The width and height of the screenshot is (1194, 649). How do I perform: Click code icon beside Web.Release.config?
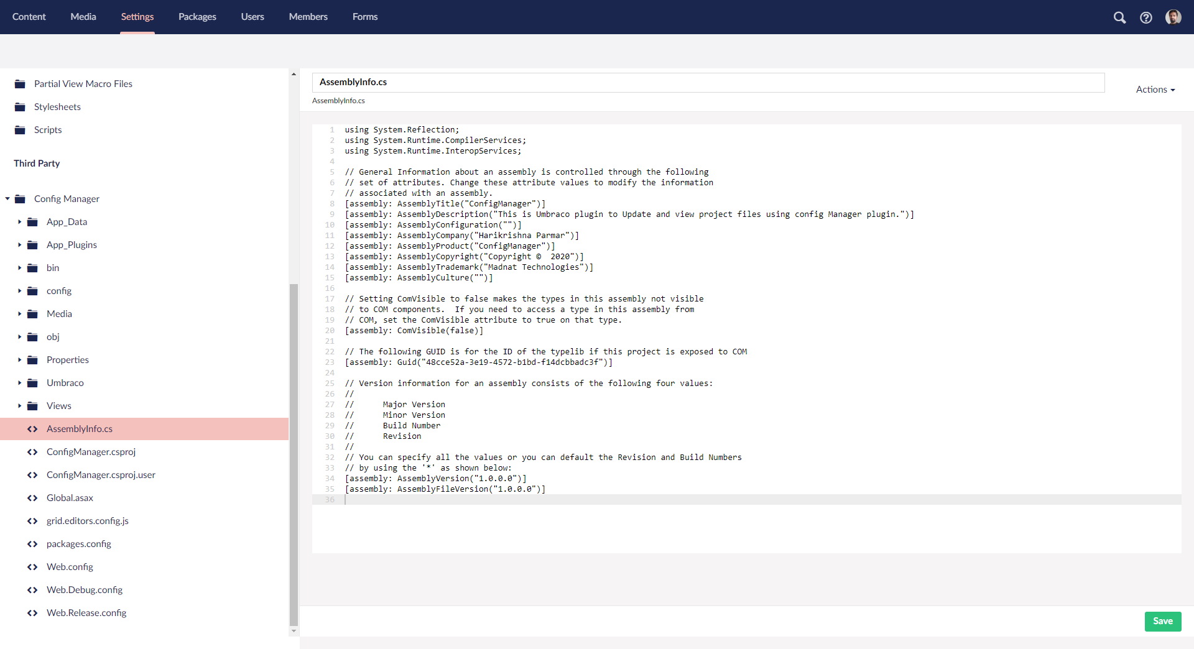click(x=32, y=613)
